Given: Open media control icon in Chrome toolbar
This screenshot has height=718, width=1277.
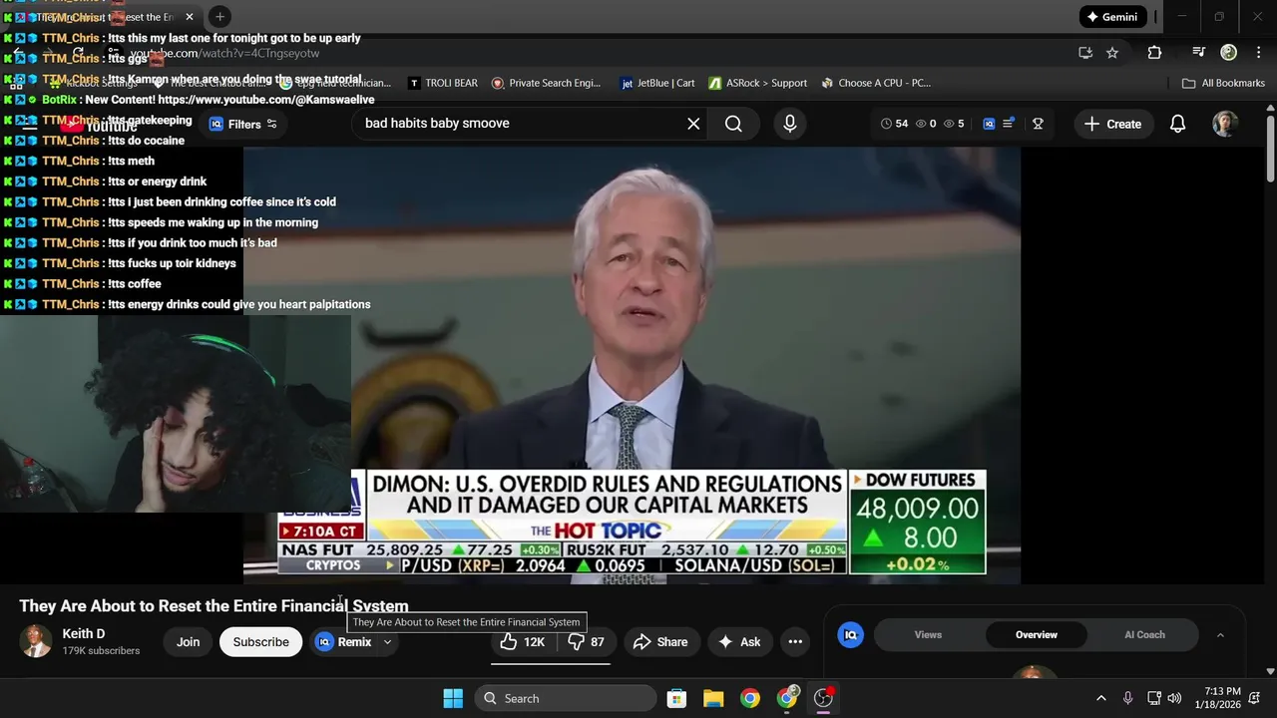Looking at the screenshot, I should click(x=1199, y=53).
